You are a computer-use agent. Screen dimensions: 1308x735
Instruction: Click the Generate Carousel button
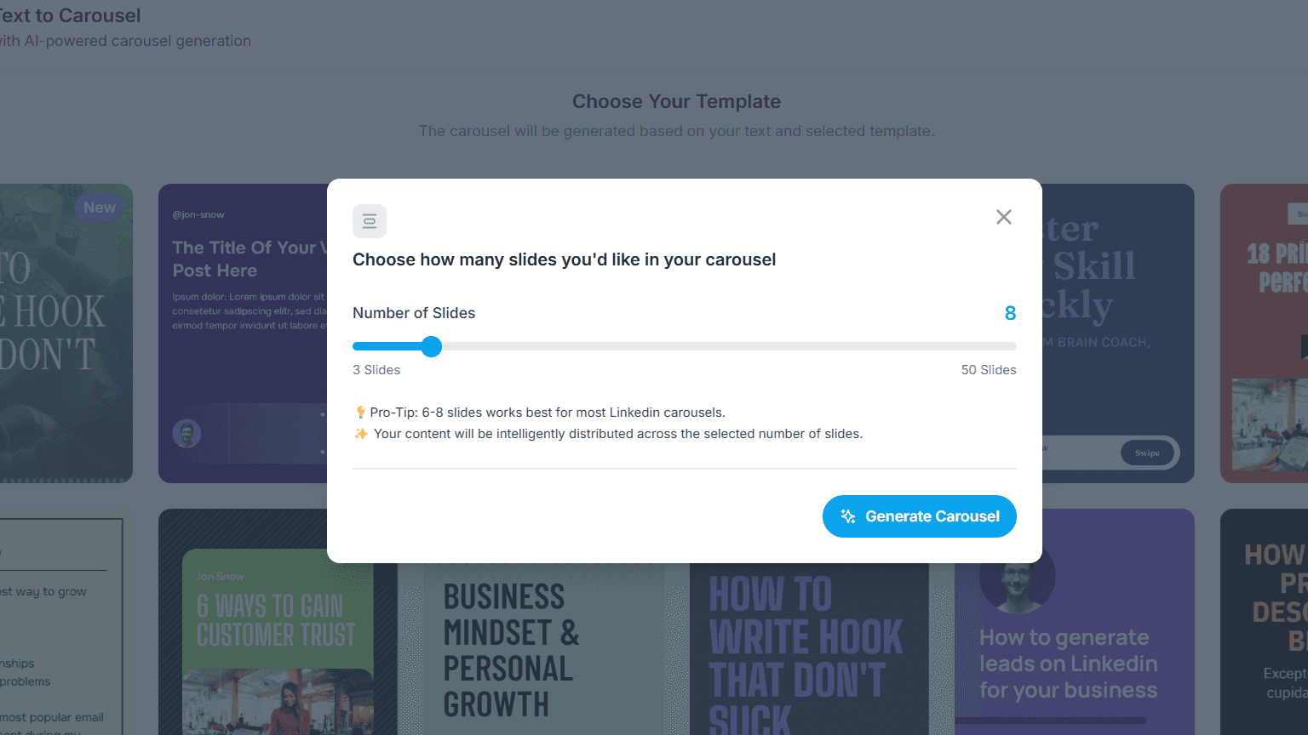point(920,516)
